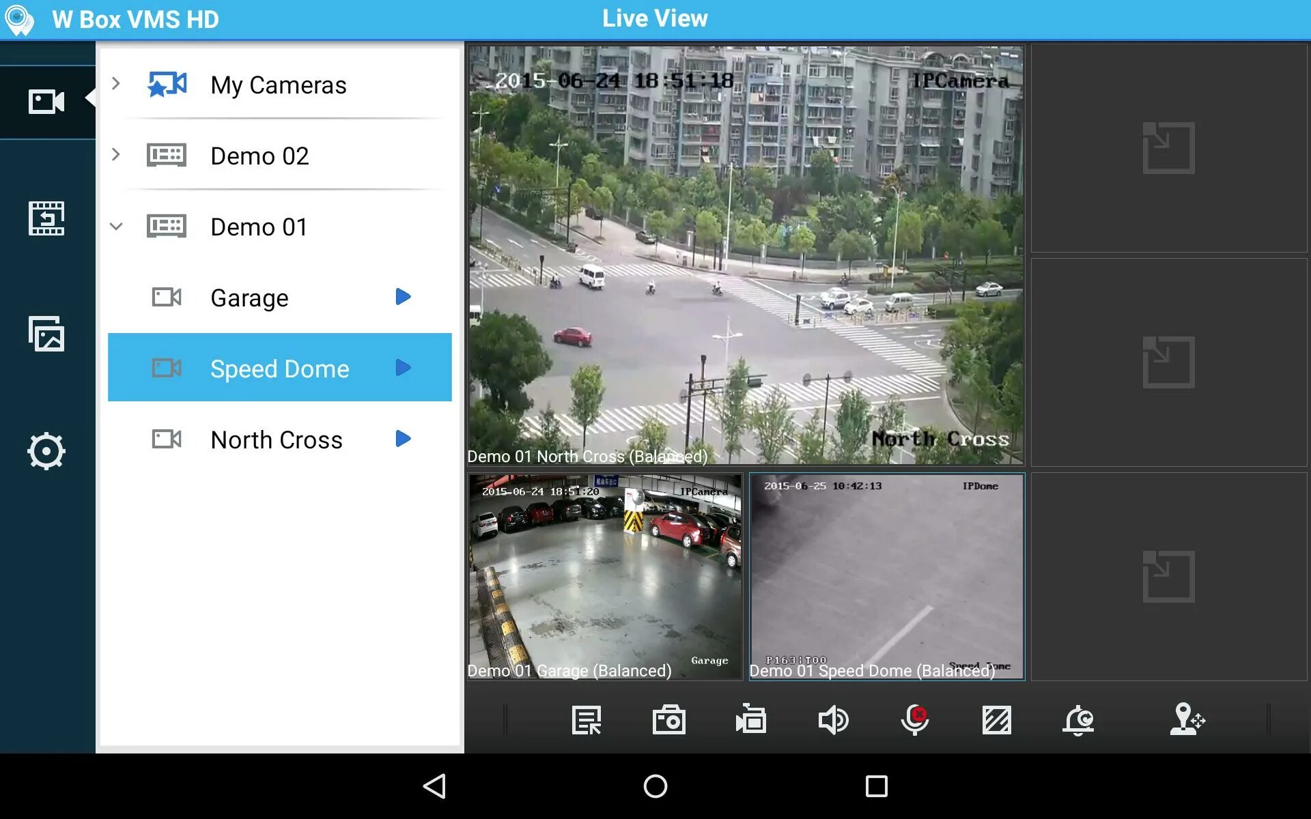The width and height of the screenshot is (1311, 819).
Task: Play the North Cross camera stream
Action: pyautogui.click(x=403, y=439)
